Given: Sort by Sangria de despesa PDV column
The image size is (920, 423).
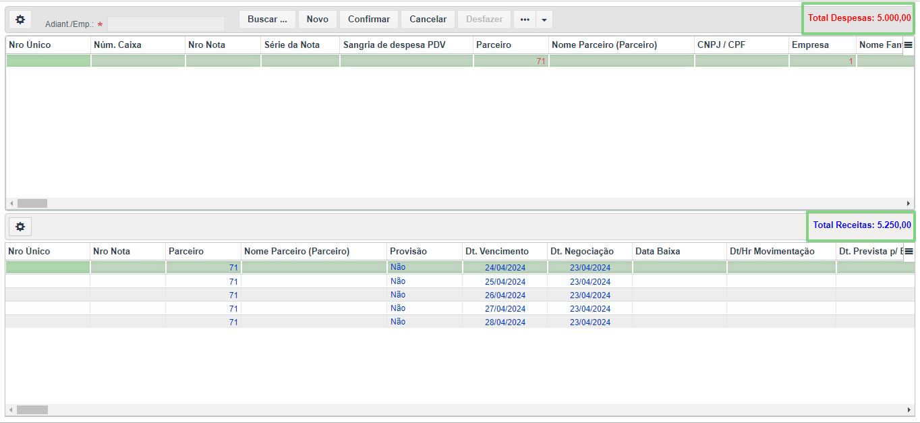Looking at the screenshot, I should (406, 45).
